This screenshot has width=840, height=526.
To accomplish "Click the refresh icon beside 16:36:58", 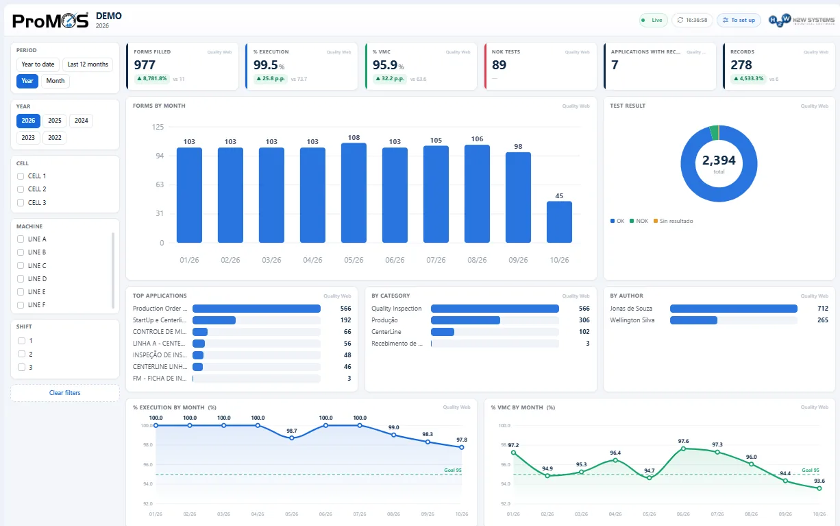I will click(680, 21).
